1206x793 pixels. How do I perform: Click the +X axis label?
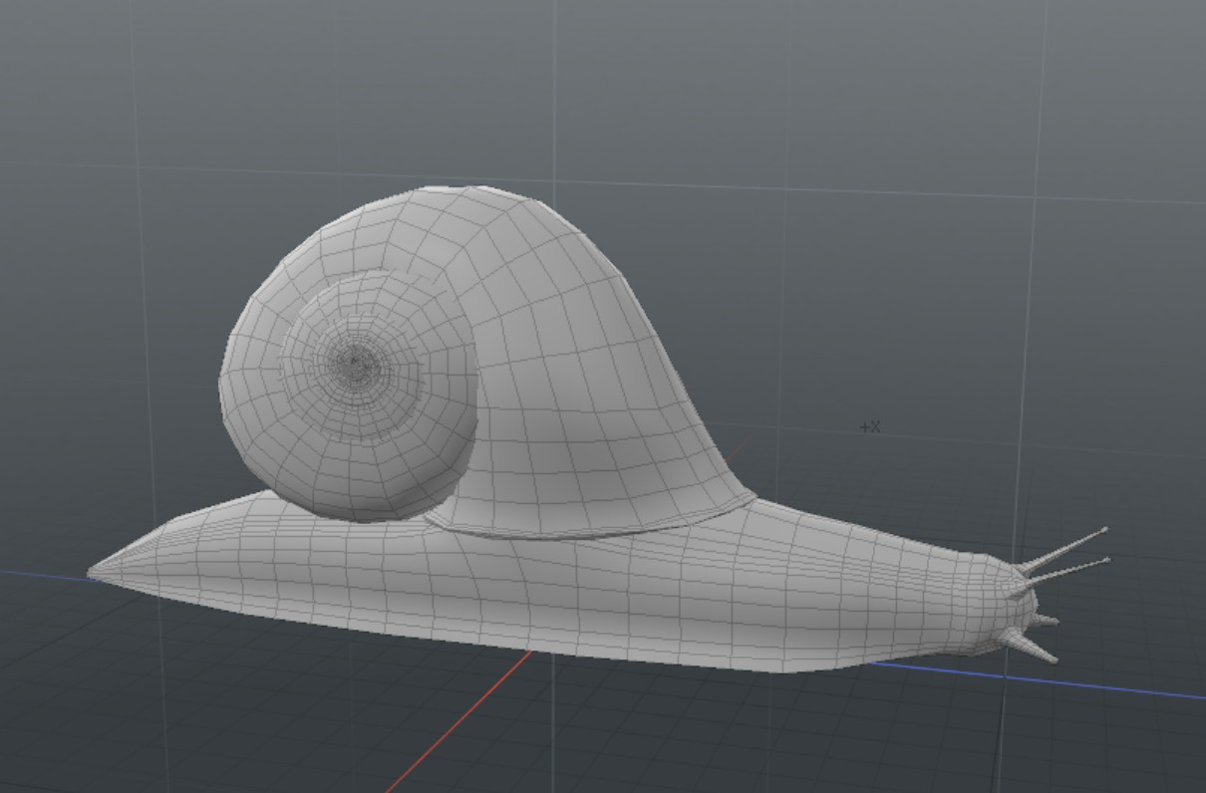click(x=869, y=425)
